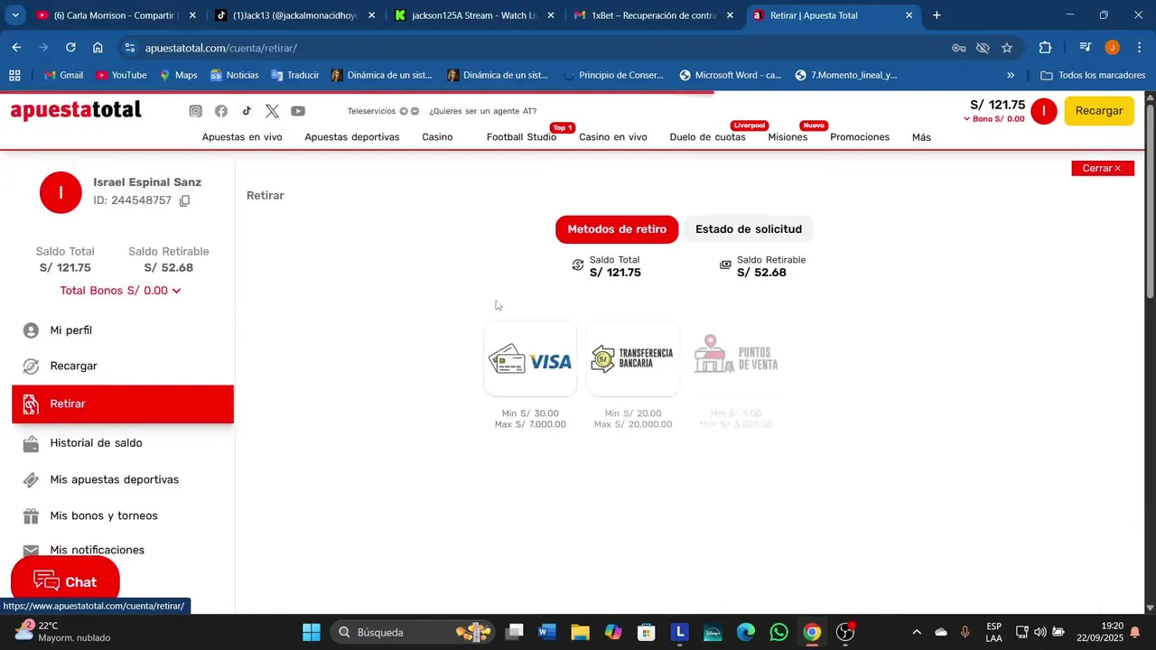Expand Total Bonos dropdown chevron
The height and width of the screenshot is (650, 1156).
[x=176, y=291]
